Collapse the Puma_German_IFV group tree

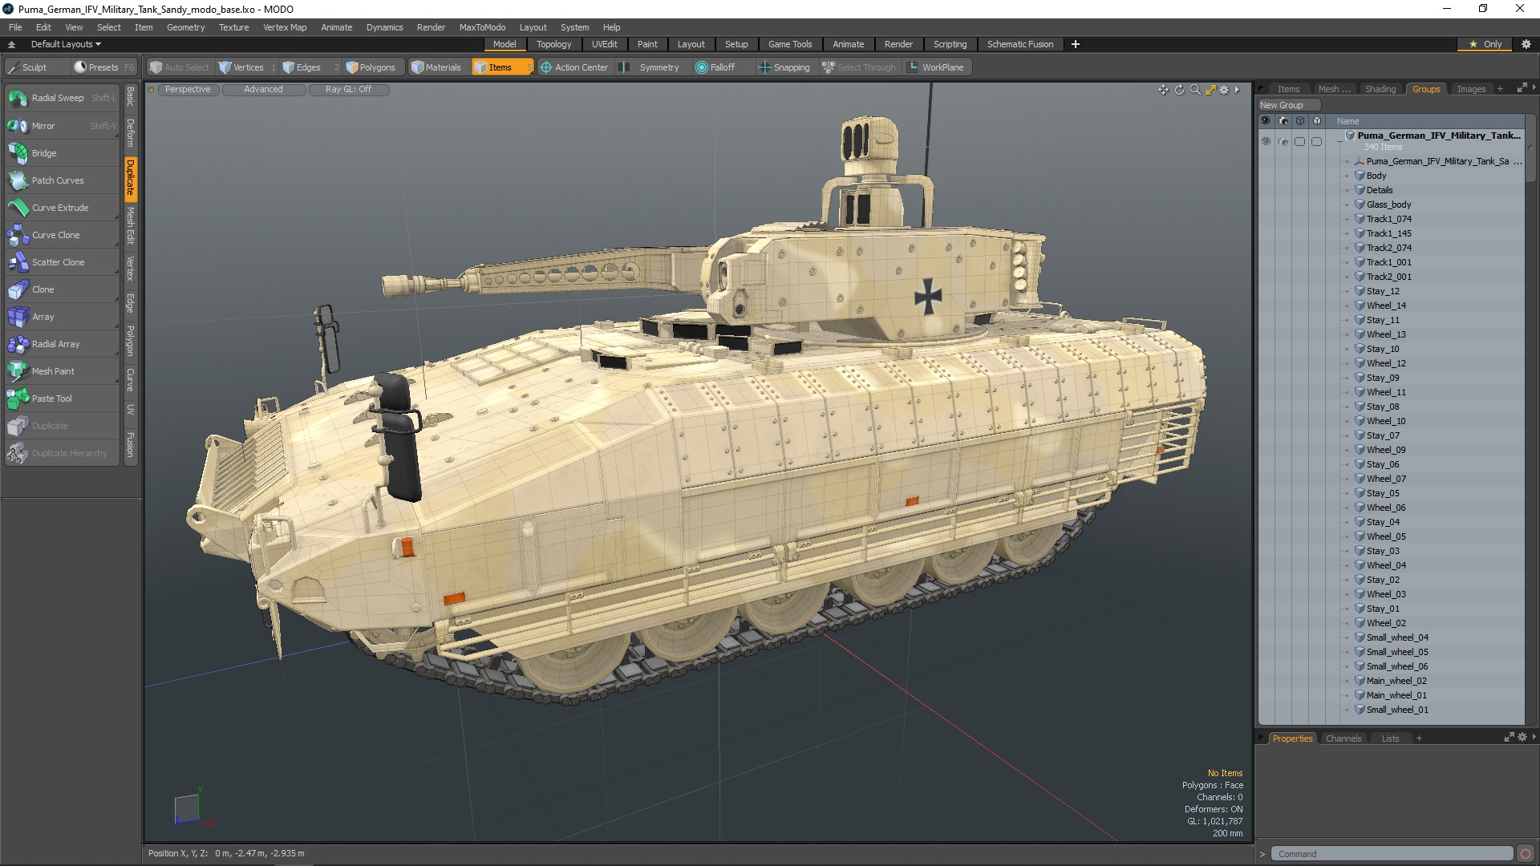click(x=1339, y=142)
